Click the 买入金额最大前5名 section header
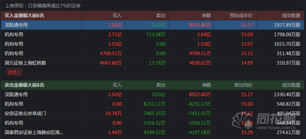Image resolution: width=306 pixels, height=139 pixels. (x=24, y=15)
